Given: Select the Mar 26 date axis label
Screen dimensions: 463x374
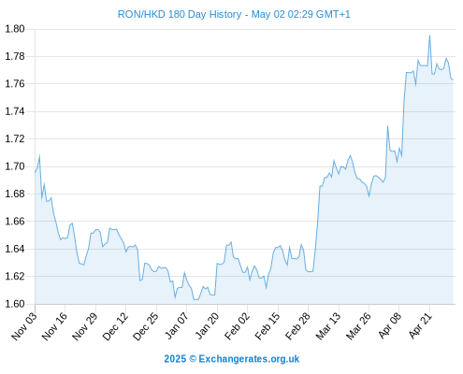Looking at the screenshot, I should [359, 326].
